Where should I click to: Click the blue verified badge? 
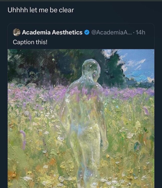tap(86, 32)
